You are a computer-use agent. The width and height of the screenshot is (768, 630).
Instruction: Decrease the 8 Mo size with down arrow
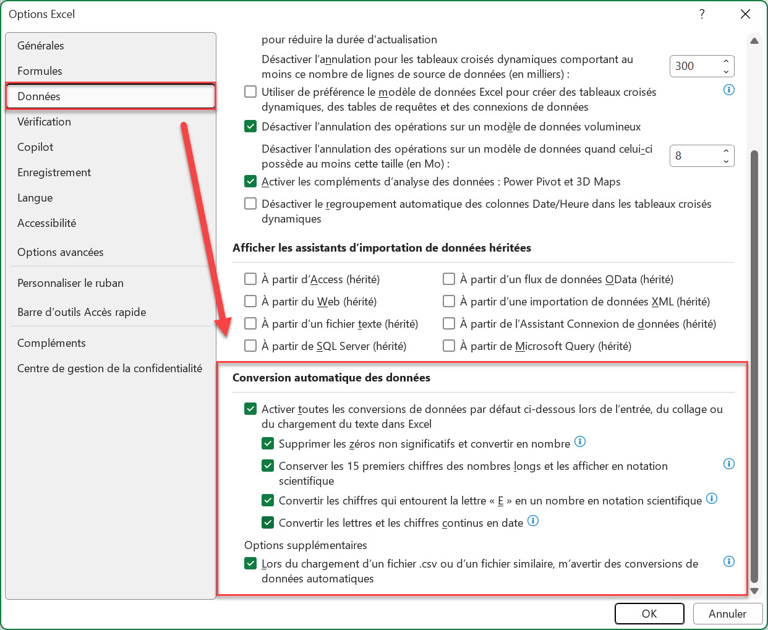726,161
